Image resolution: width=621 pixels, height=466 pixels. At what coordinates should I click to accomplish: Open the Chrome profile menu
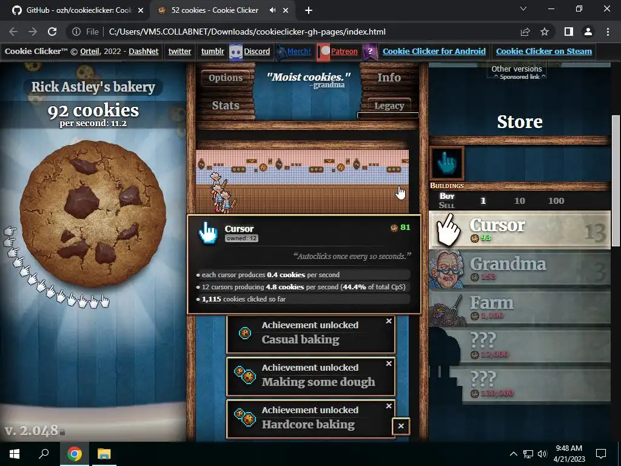[588, 32]
